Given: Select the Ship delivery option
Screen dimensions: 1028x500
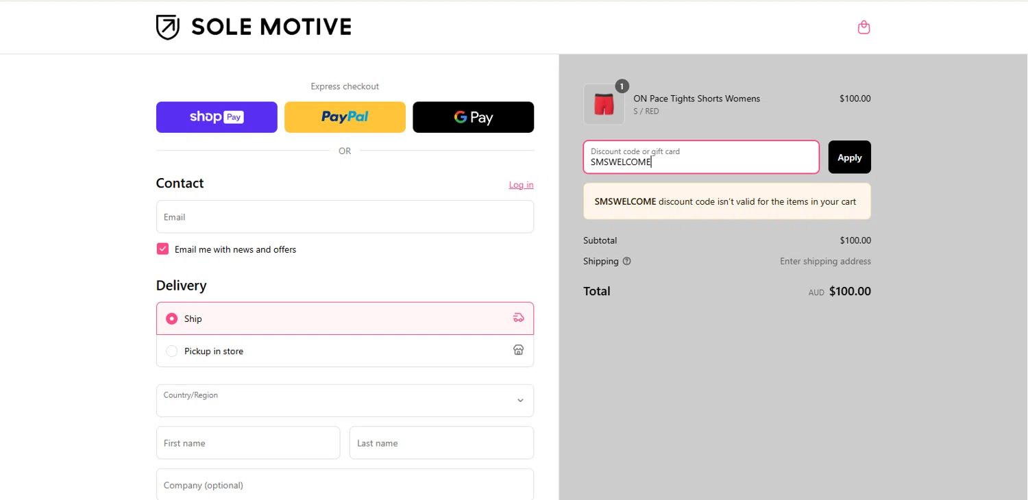Looking at the screenshot, I should [x=345, y=318].
